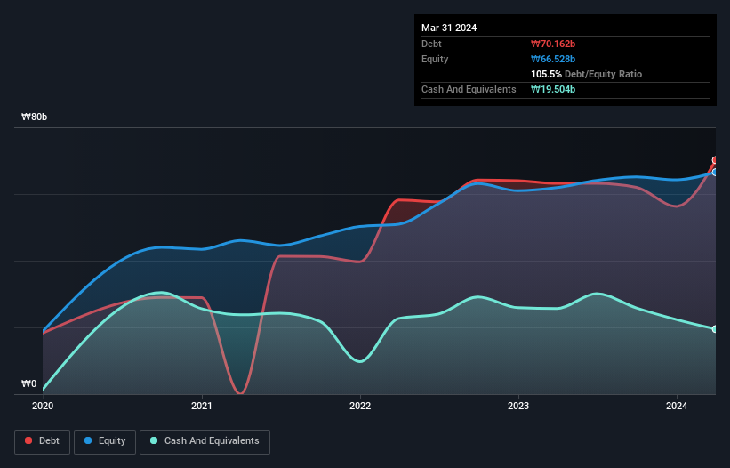This screenshot has width=730, height=468.
Task: Click the Mar 31 2024 tooltip date
Action: [x=449, y=28]
